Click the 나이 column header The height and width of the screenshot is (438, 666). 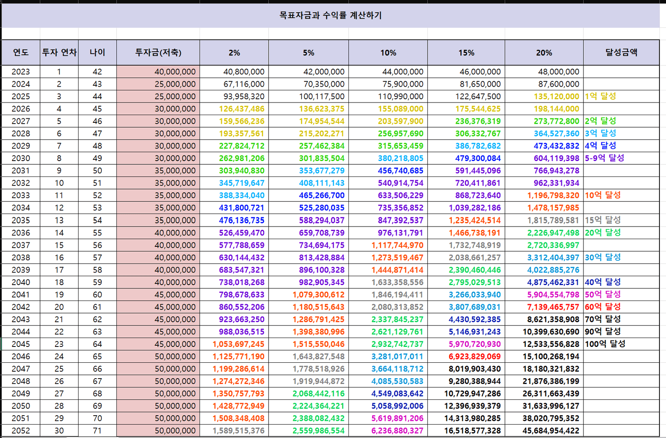pos(97,52)
